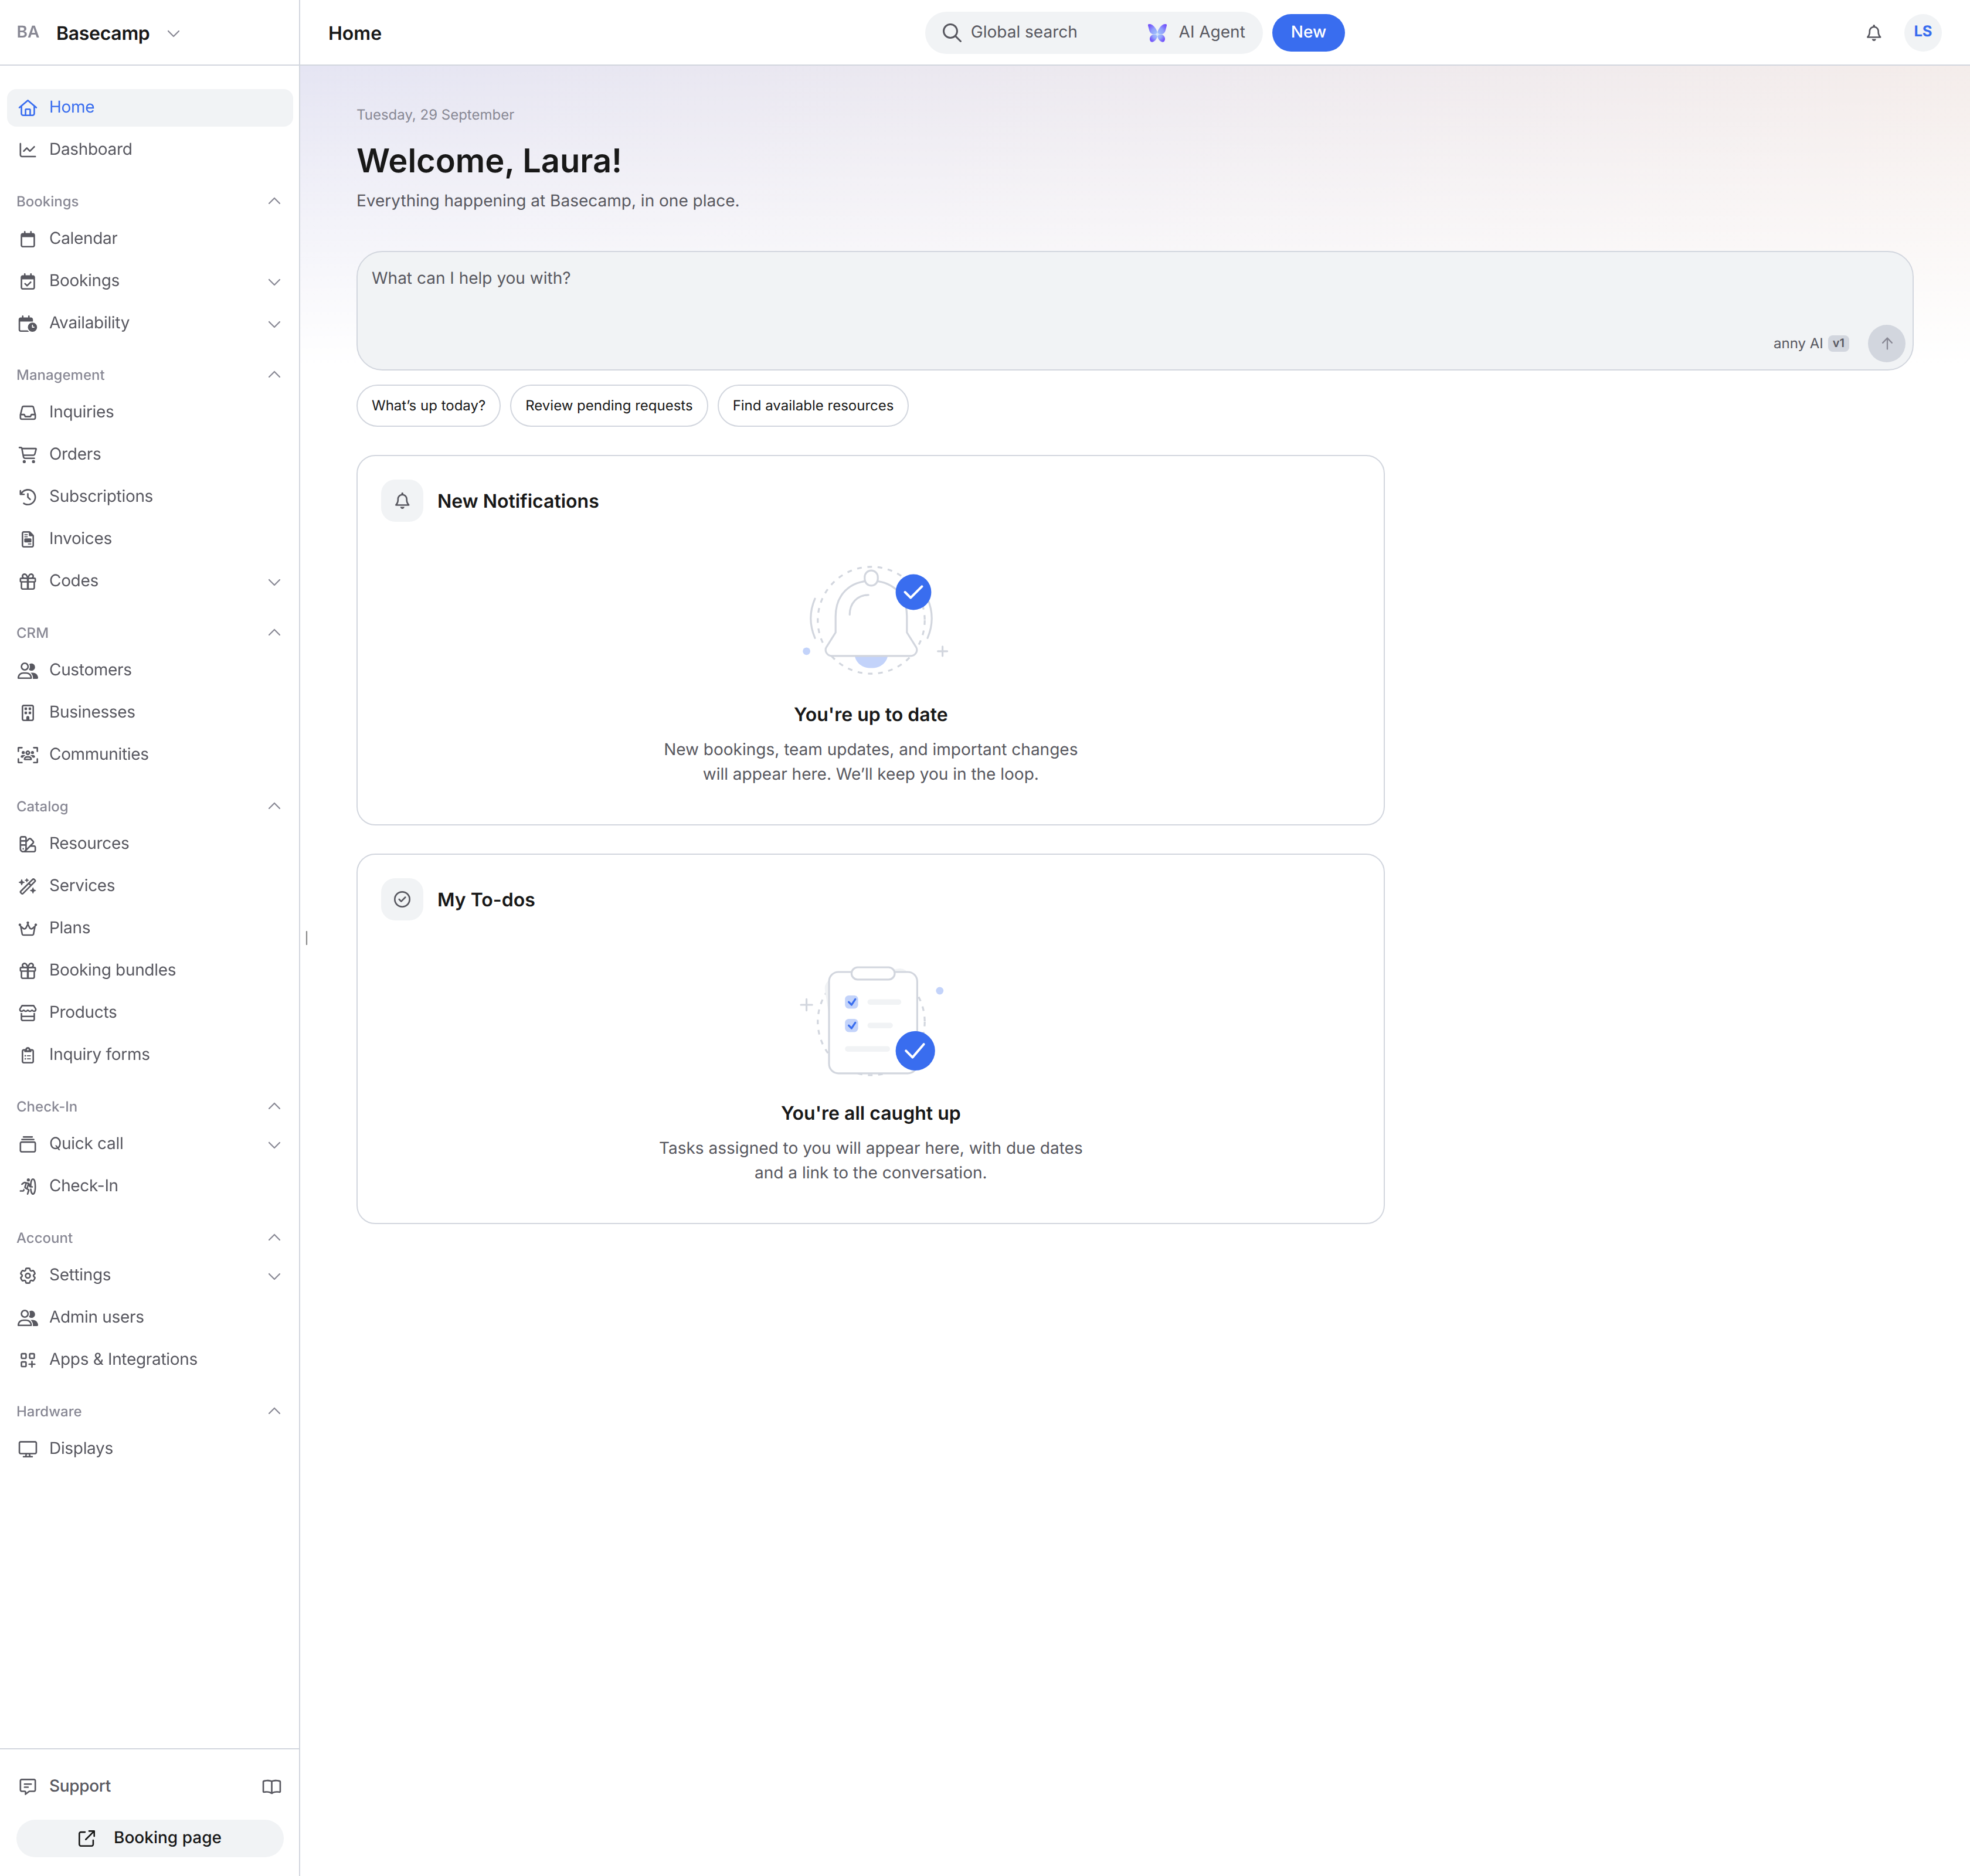Viewport: 1970px width, 1876px height.
Task: Open Customers in sidebar
Action: click(150, 670)
